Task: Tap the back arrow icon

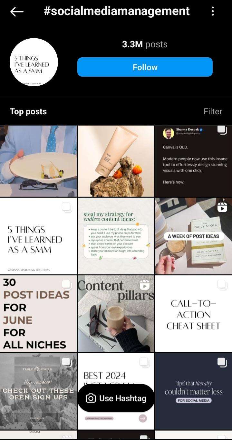Action: 17,12
